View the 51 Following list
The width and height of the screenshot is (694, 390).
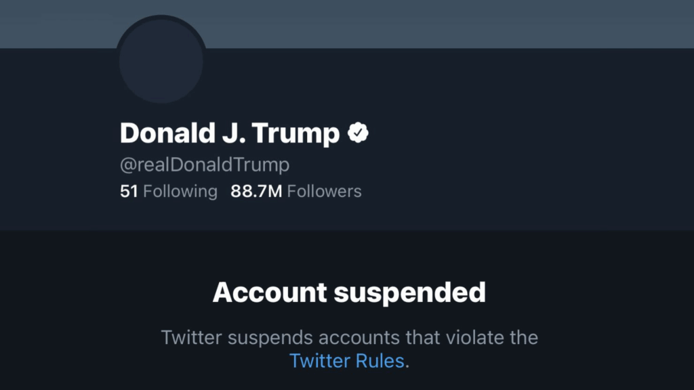169,191
